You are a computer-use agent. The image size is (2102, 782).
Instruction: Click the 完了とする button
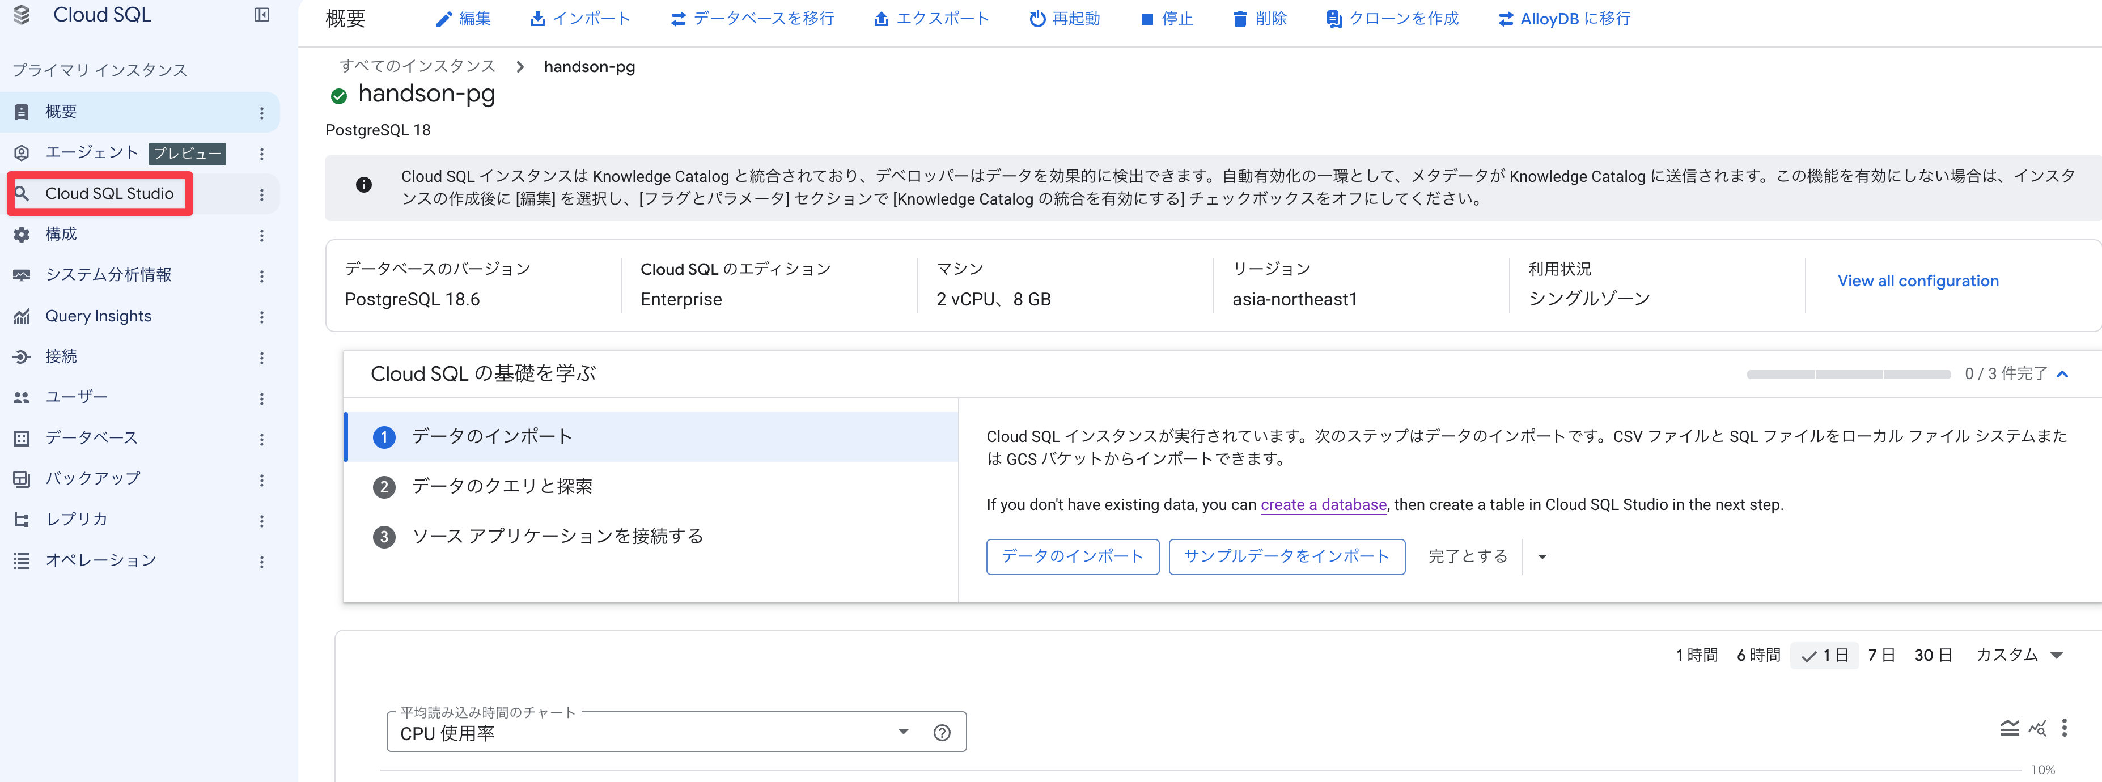pos(1467,556)
